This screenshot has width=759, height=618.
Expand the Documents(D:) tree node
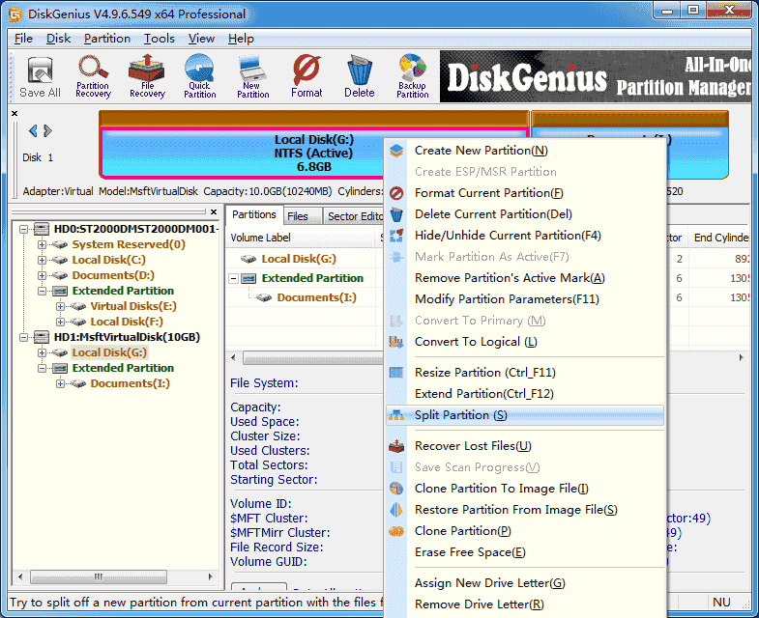(x=43, y=275)
